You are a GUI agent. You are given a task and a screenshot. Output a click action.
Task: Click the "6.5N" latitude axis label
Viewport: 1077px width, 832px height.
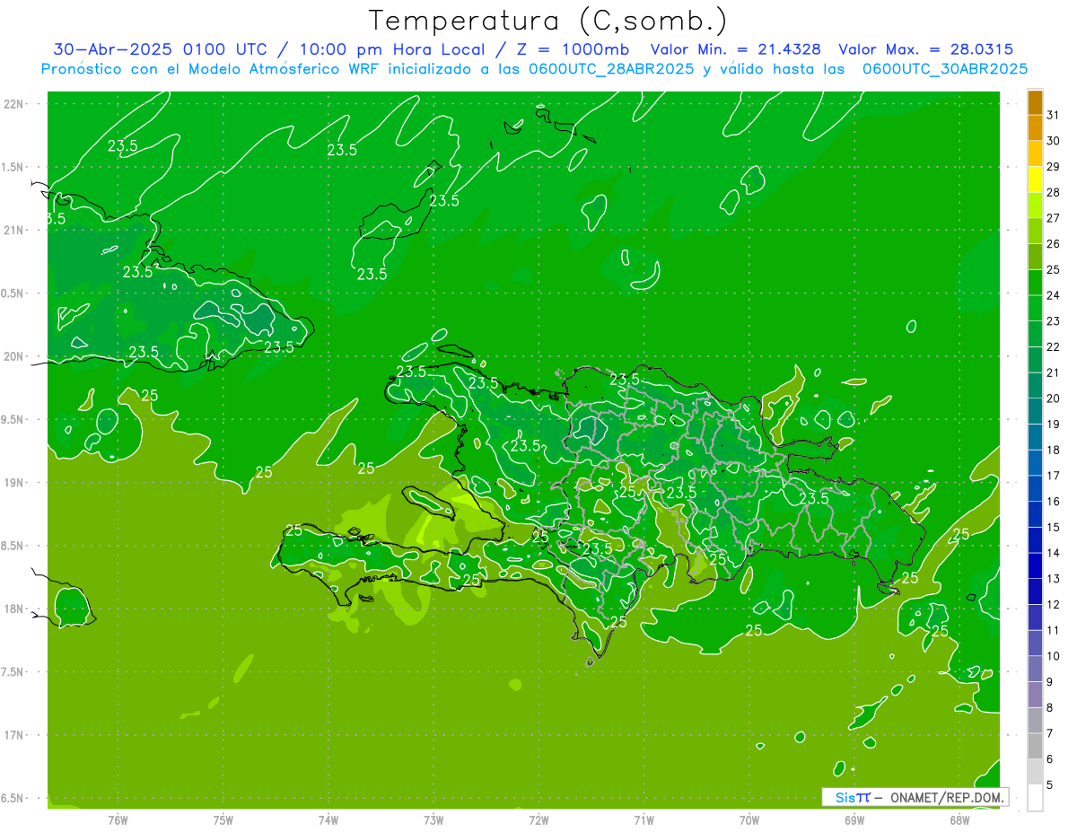[x=13, y=798]
